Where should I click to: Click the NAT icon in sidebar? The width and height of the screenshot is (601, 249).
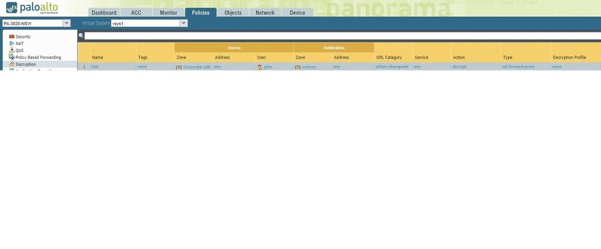(11, 43)
